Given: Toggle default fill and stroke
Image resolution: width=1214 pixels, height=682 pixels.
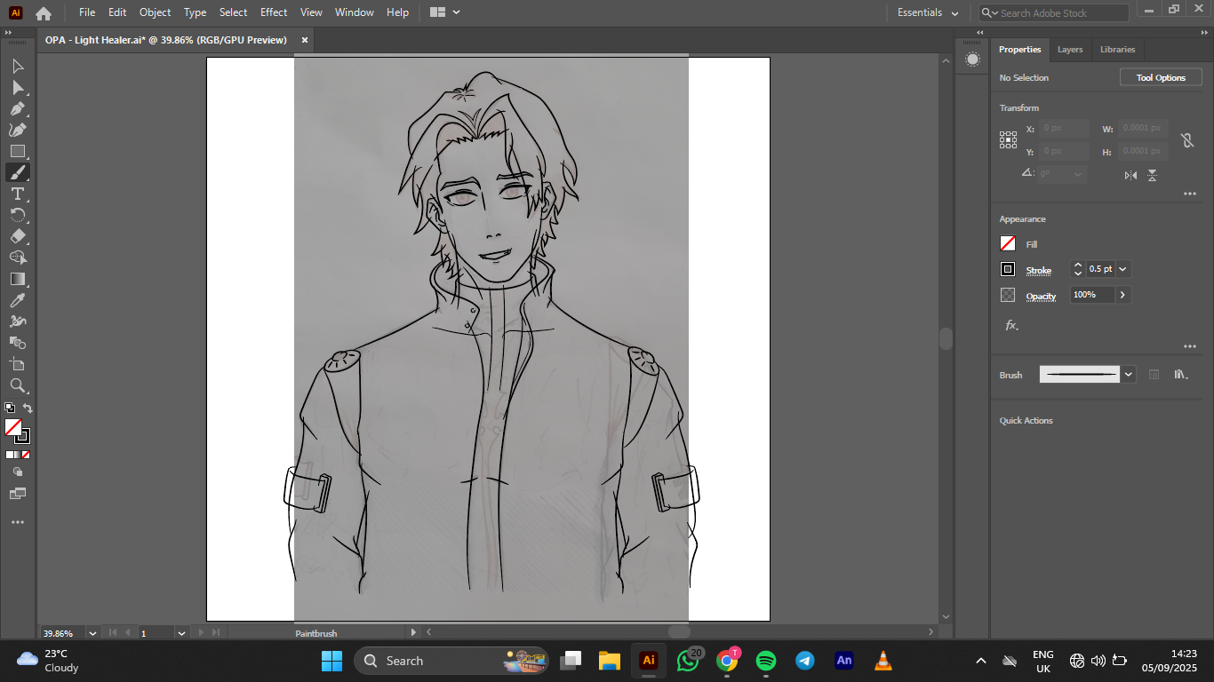Looking at the screenshot, I should [10, 408].
